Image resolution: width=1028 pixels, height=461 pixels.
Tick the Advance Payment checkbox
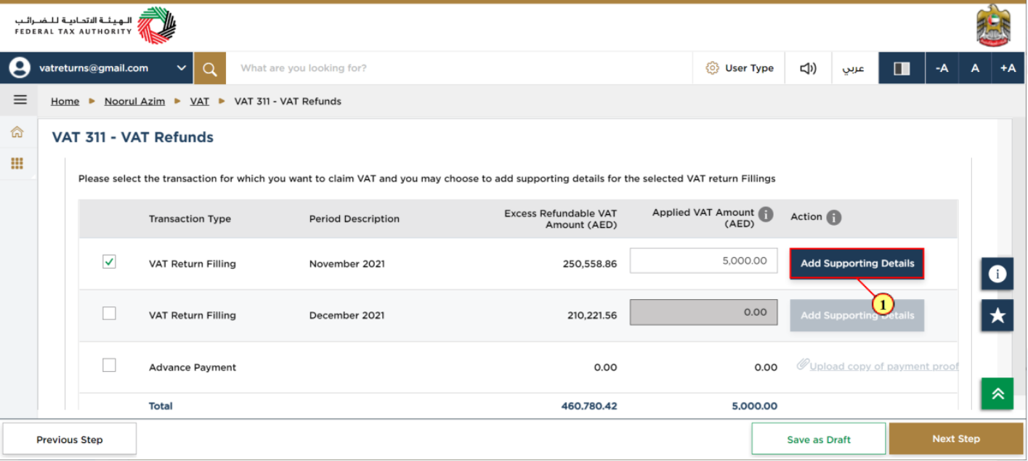tap(109, 365)
